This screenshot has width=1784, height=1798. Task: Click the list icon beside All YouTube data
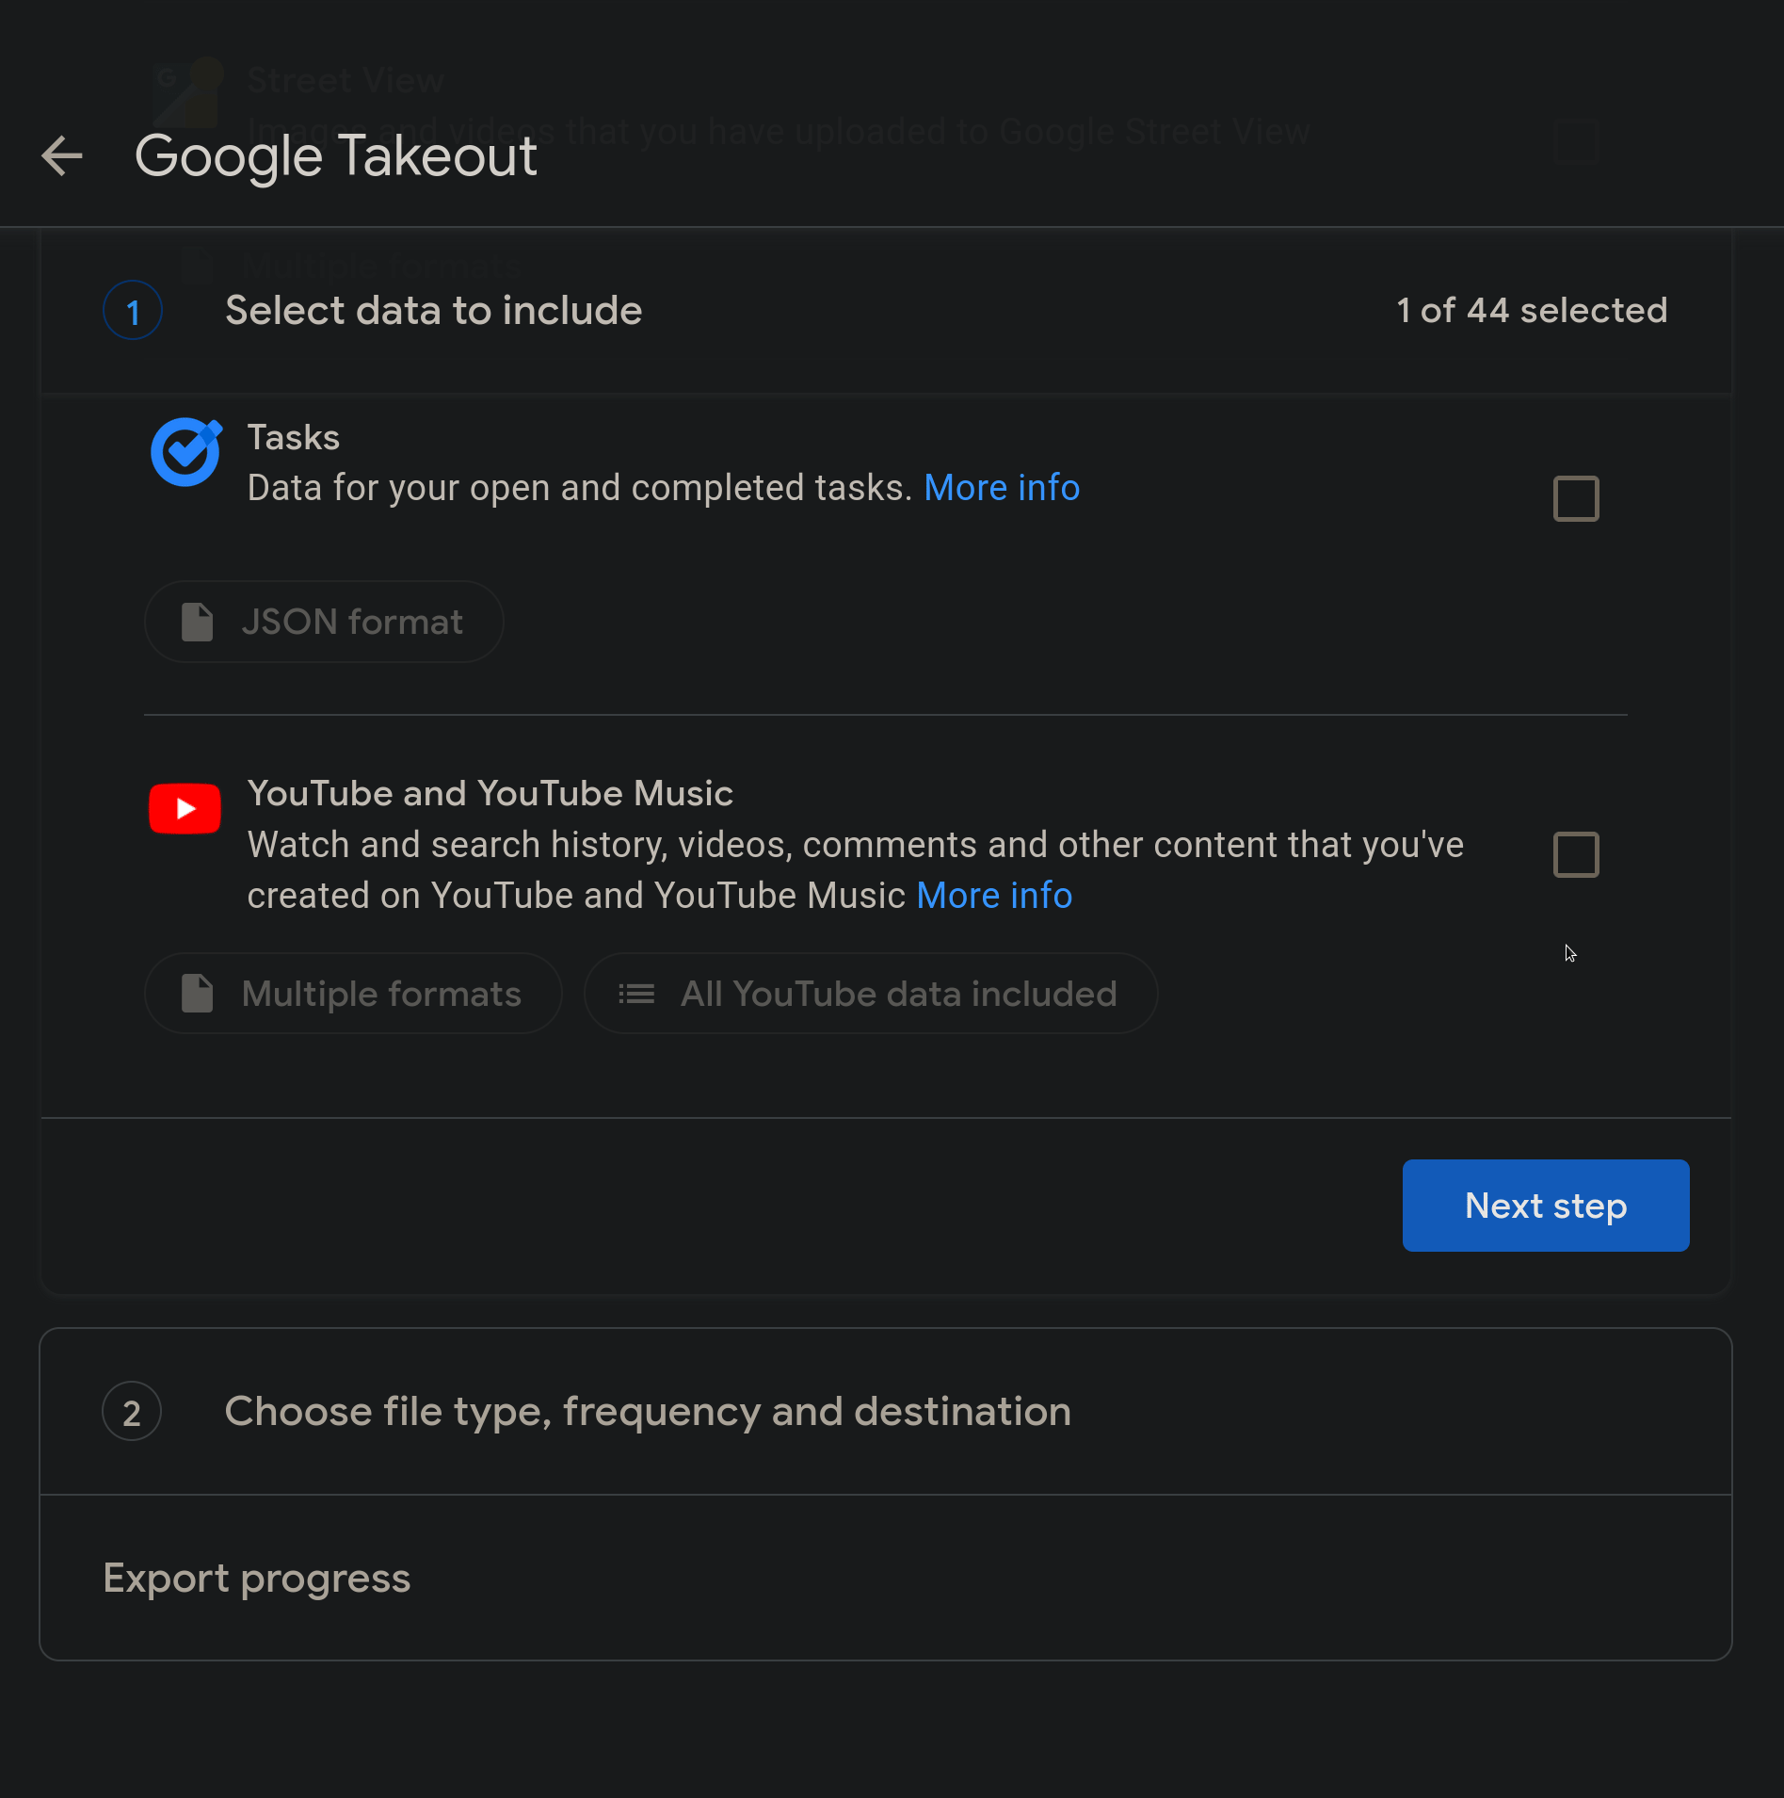[636, 994]
